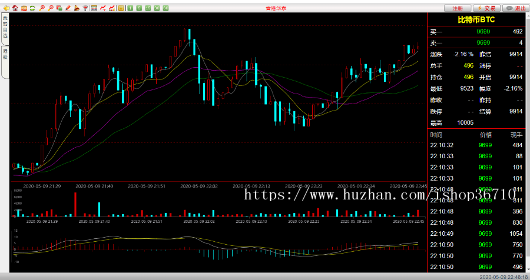Image resolution: width=530 pixels, height=280 pixels.
Task: Show the candlestick chart with volume icon
Action: [112, 8]
